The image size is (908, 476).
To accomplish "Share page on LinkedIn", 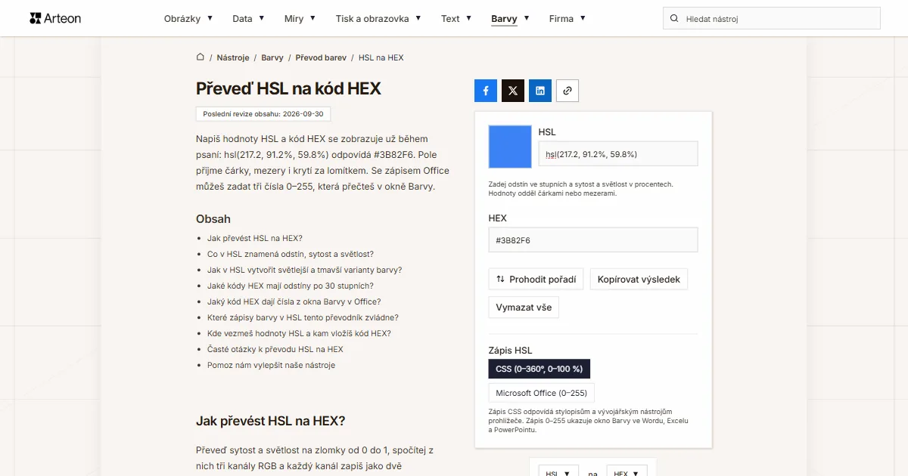I will (540, 91).
